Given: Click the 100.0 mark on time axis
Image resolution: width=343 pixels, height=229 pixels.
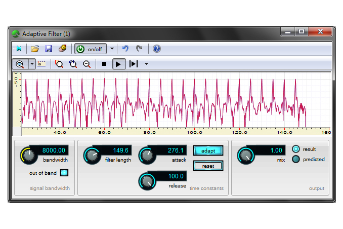Looking at the screenshot, I should coord(194,132).
